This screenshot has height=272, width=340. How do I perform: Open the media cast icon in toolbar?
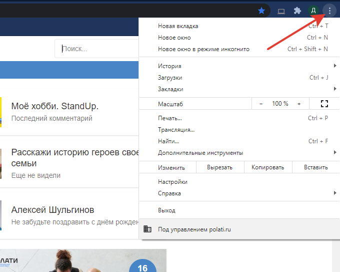click(x=281, y=10)
